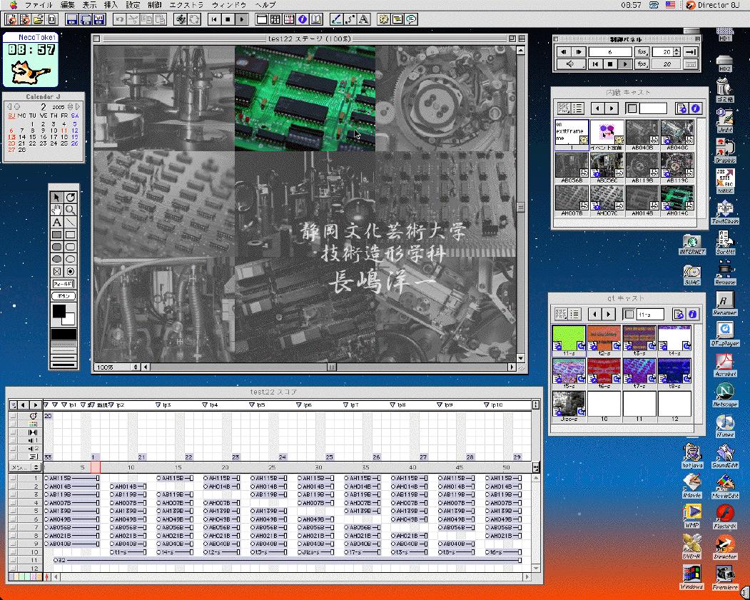
Task: Switch the internal cast to list view
Action: tap(578, 108)
